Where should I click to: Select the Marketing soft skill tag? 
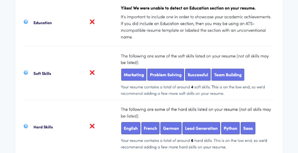click(134, 75)
